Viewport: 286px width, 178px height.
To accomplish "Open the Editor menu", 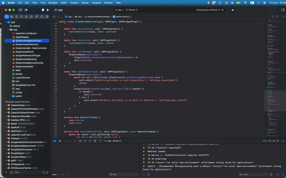I will click(64, 3).
